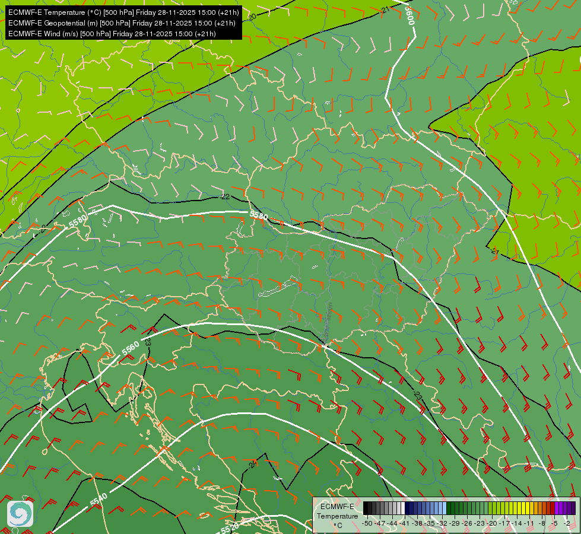Image resolution: width=581 pixels, height=534 pixels.
Task: Click the -38 legend scale value
Action: 417,523
